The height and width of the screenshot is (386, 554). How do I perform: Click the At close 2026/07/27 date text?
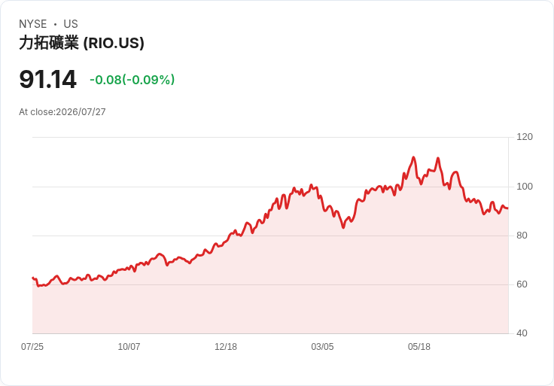point(62,112)
